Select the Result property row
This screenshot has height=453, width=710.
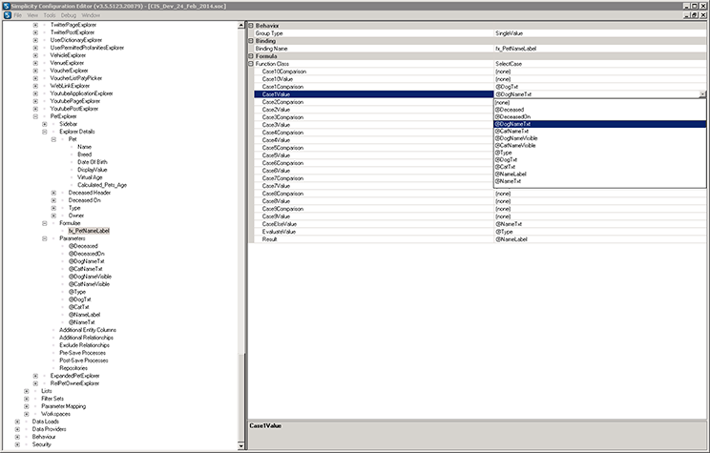(x=480, y=239)
